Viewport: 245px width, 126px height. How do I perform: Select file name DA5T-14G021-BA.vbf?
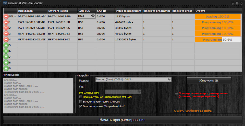pos(32,16)
